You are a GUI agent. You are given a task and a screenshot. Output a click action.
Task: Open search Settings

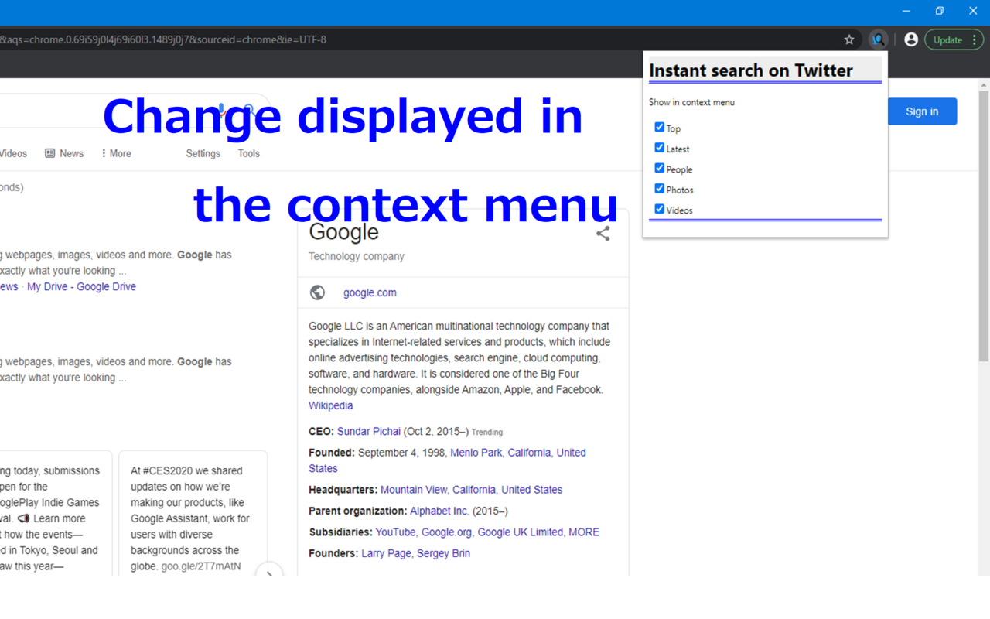pos(203,153)
